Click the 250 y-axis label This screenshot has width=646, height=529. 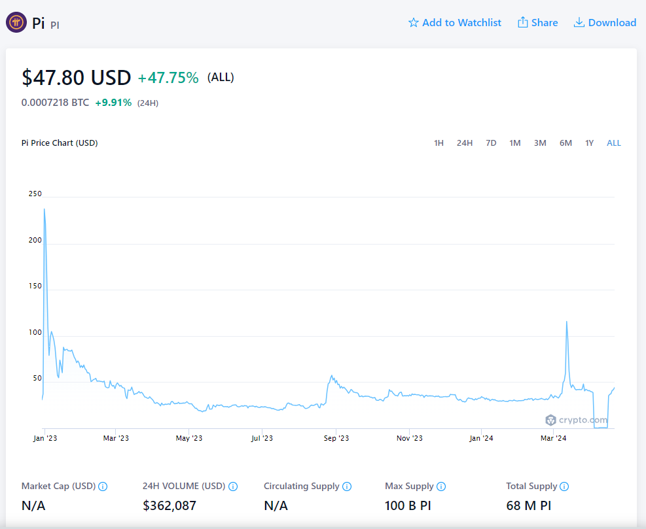click(35, 194)
